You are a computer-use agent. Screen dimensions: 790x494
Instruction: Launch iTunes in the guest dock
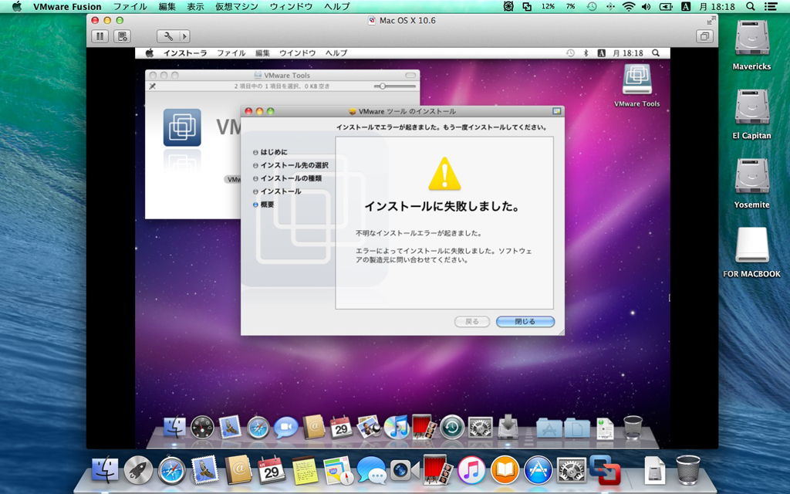(x=396, y=428)
